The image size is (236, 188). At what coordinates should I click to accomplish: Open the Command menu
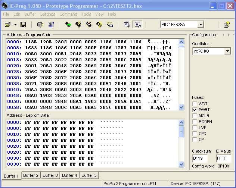tap(68, 14)
